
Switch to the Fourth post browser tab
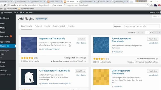click(54, 2)
